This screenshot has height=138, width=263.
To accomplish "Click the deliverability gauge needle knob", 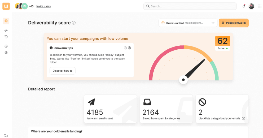I will (183, 80).
